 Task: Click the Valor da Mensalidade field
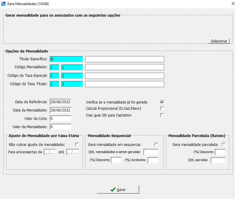60,127
